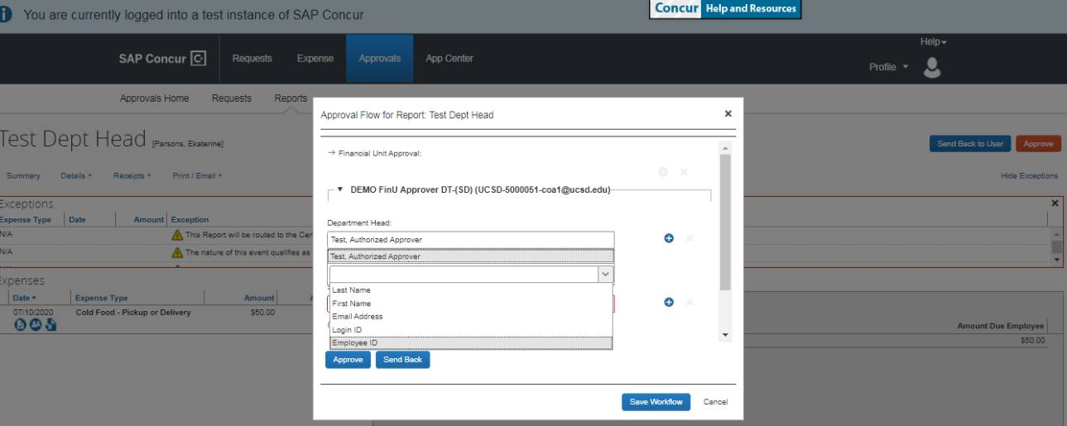
Task: Click first blue icon under 07/10/2020 expense
Action: (22, 324)
